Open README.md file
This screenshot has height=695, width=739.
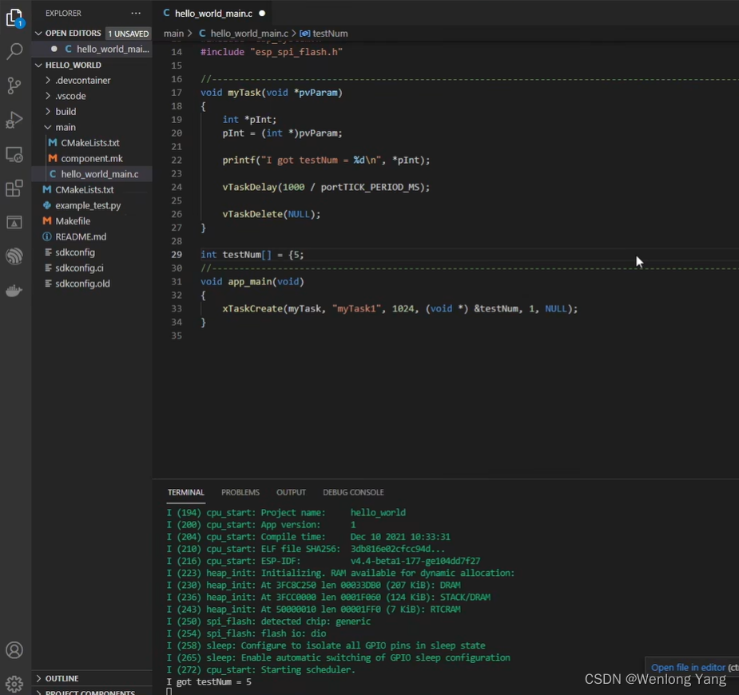point(81,236)
